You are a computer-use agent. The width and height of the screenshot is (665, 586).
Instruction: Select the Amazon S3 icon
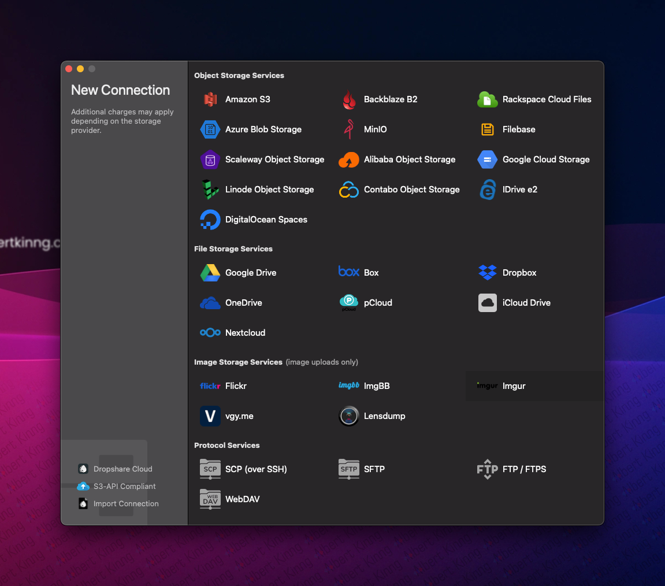click(x=210, y=99)
